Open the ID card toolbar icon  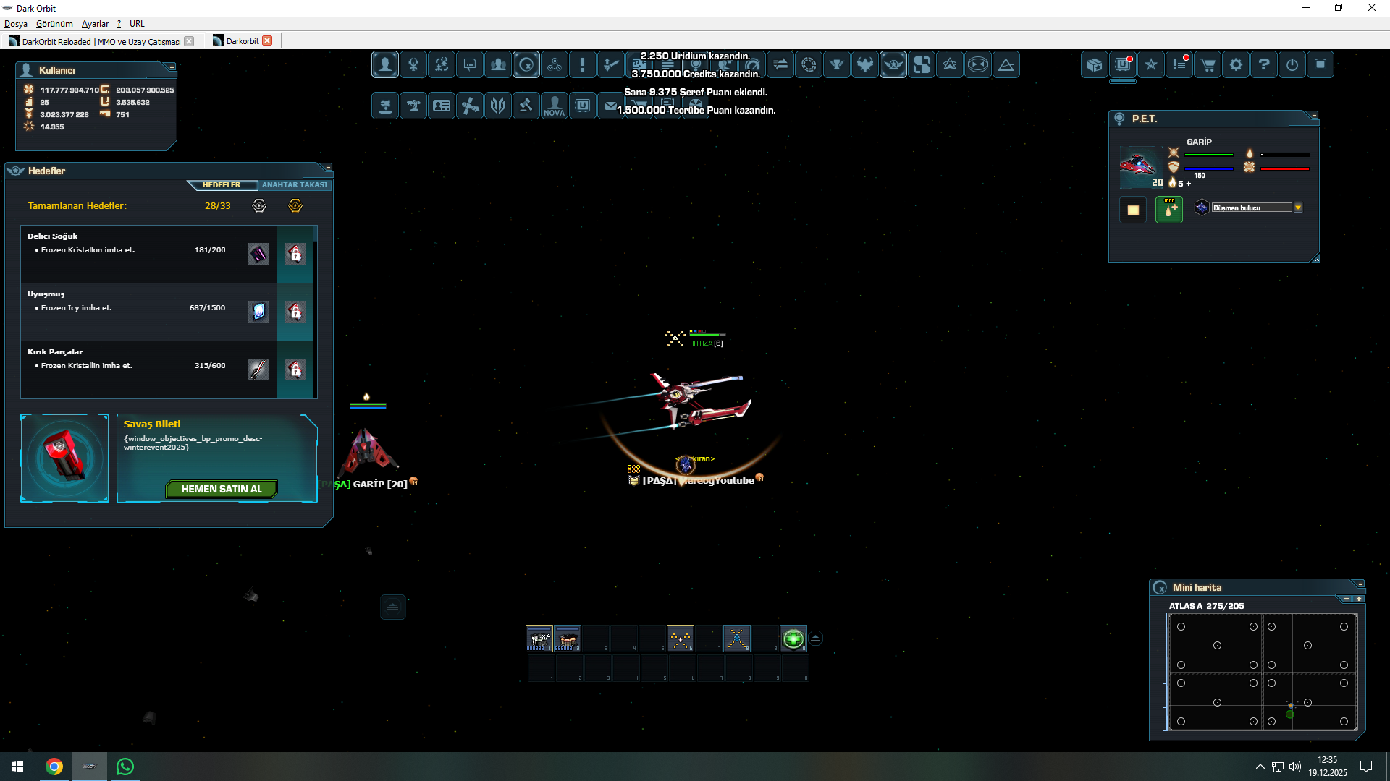[x=442, y=106]
